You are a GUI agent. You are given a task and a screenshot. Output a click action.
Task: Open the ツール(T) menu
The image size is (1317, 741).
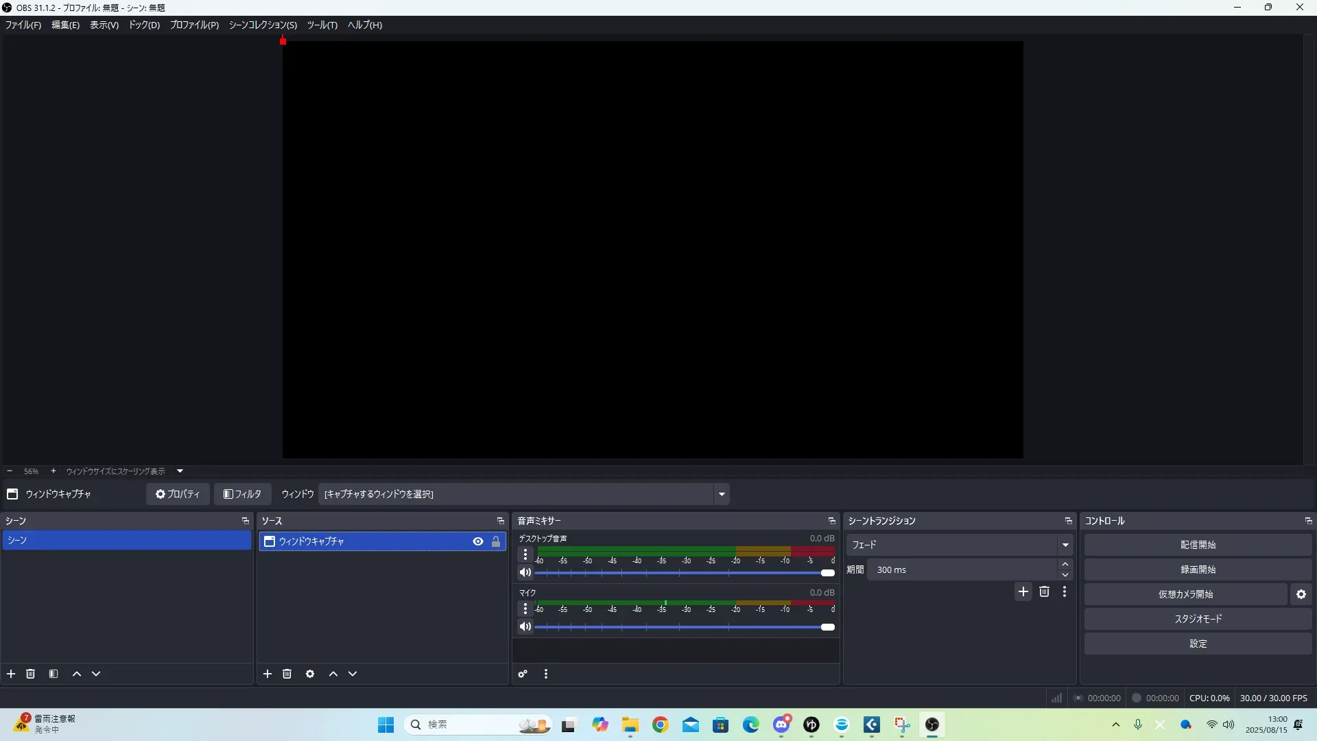coord(322,25)
